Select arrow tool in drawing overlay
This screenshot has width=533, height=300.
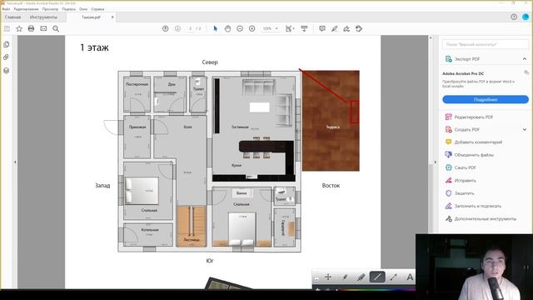coord(394,277)
